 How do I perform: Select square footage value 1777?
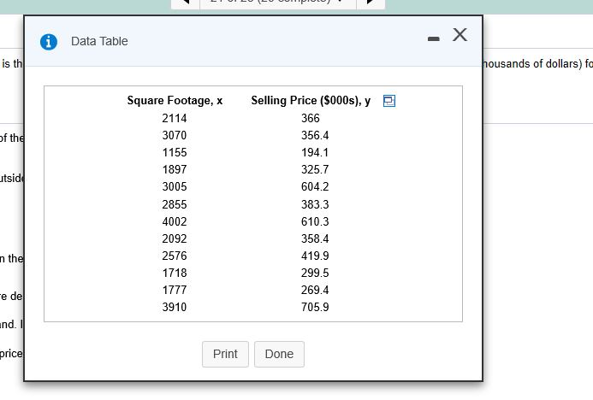[175, 290]
